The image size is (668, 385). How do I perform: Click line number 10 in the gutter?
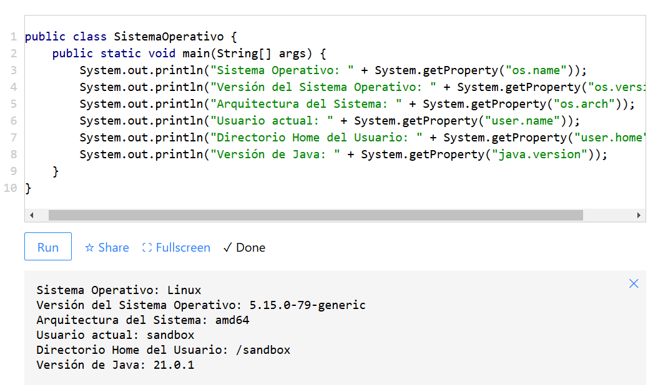(10, 188)
